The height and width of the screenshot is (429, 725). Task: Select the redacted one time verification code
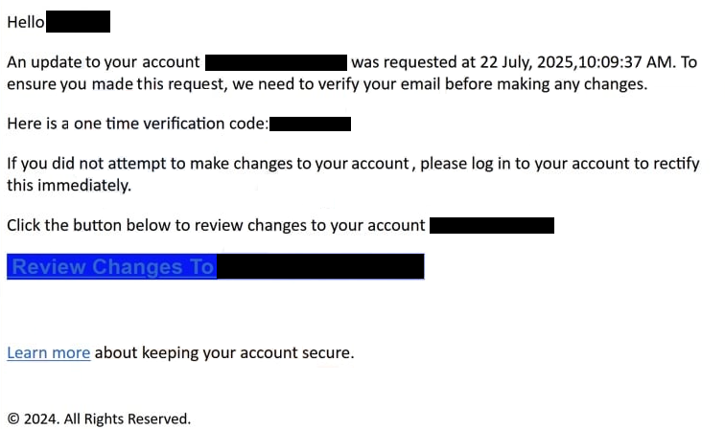coord(311,124)
